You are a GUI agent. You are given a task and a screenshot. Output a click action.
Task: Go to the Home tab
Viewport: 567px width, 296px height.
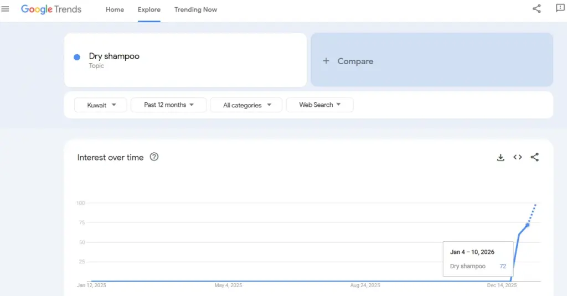115,9
